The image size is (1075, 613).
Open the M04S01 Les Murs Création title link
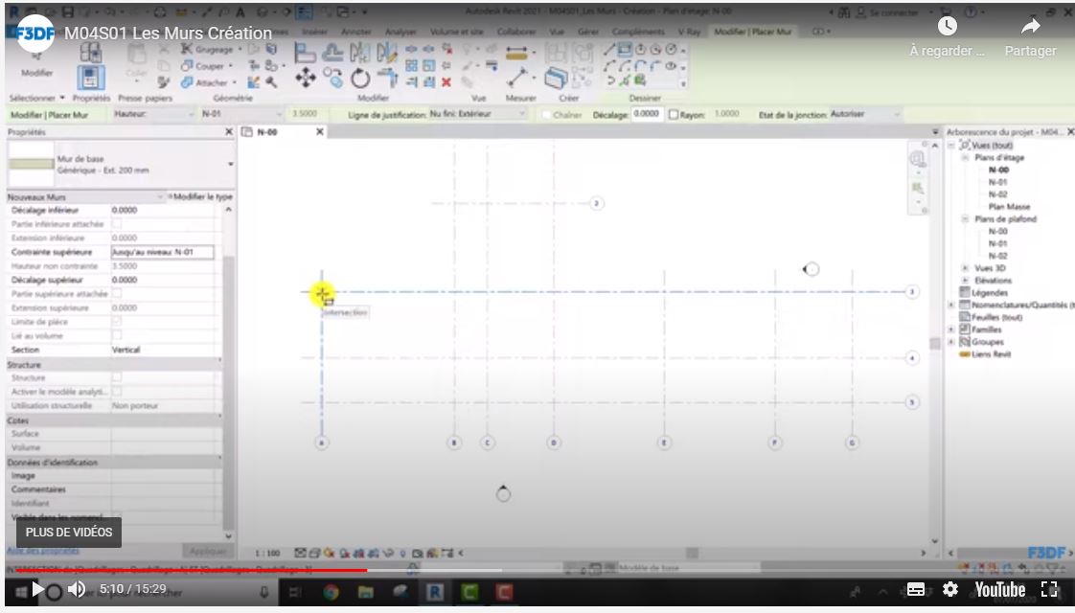[168, 33]
